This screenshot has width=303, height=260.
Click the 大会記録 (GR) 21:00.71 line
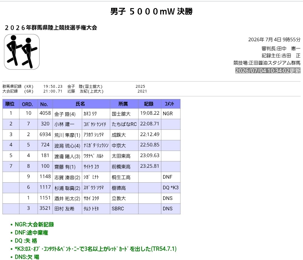pyautogui.click(x=75, y=91)
